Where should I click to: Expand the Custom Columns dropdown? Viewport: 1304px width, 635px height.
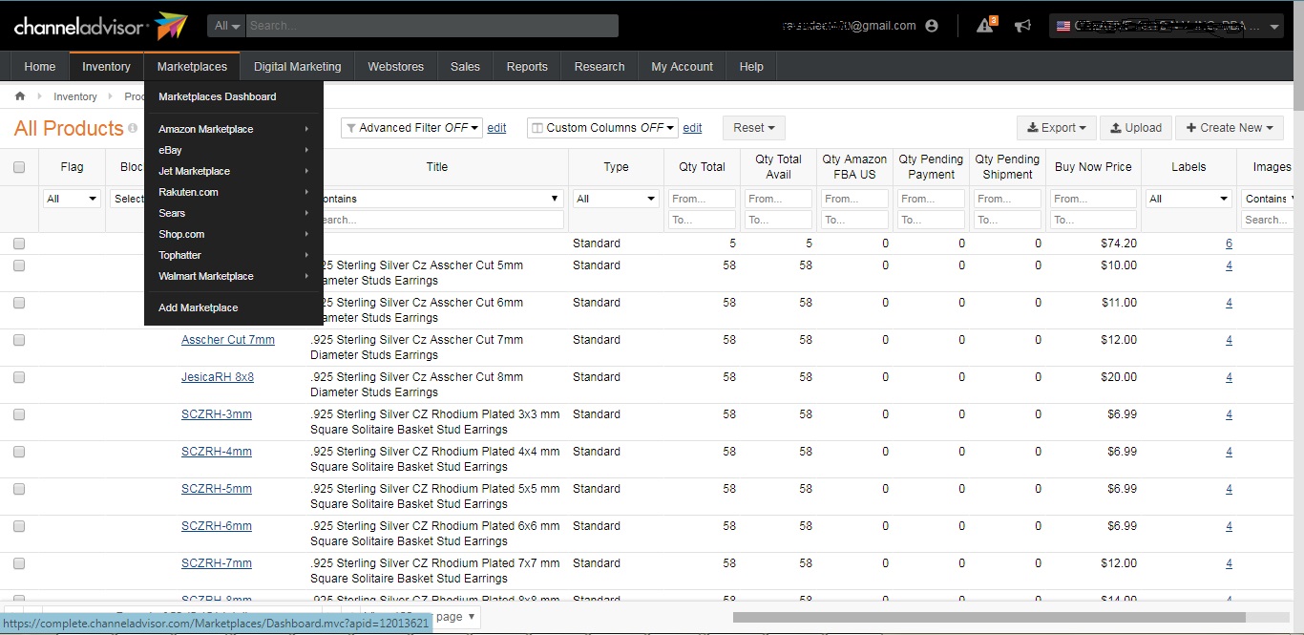pyautogui.click(x=603, y=128)
